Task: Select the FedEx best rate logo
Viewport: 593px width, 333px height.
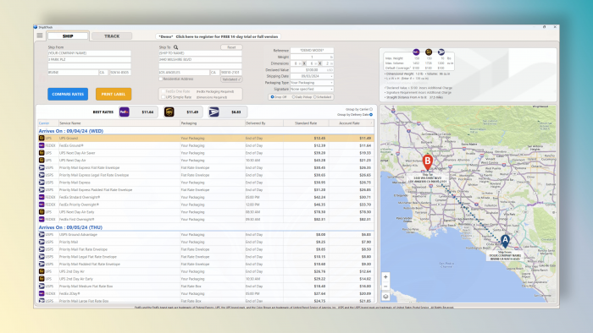Action: pyautogui.click(x=125, y=112)
